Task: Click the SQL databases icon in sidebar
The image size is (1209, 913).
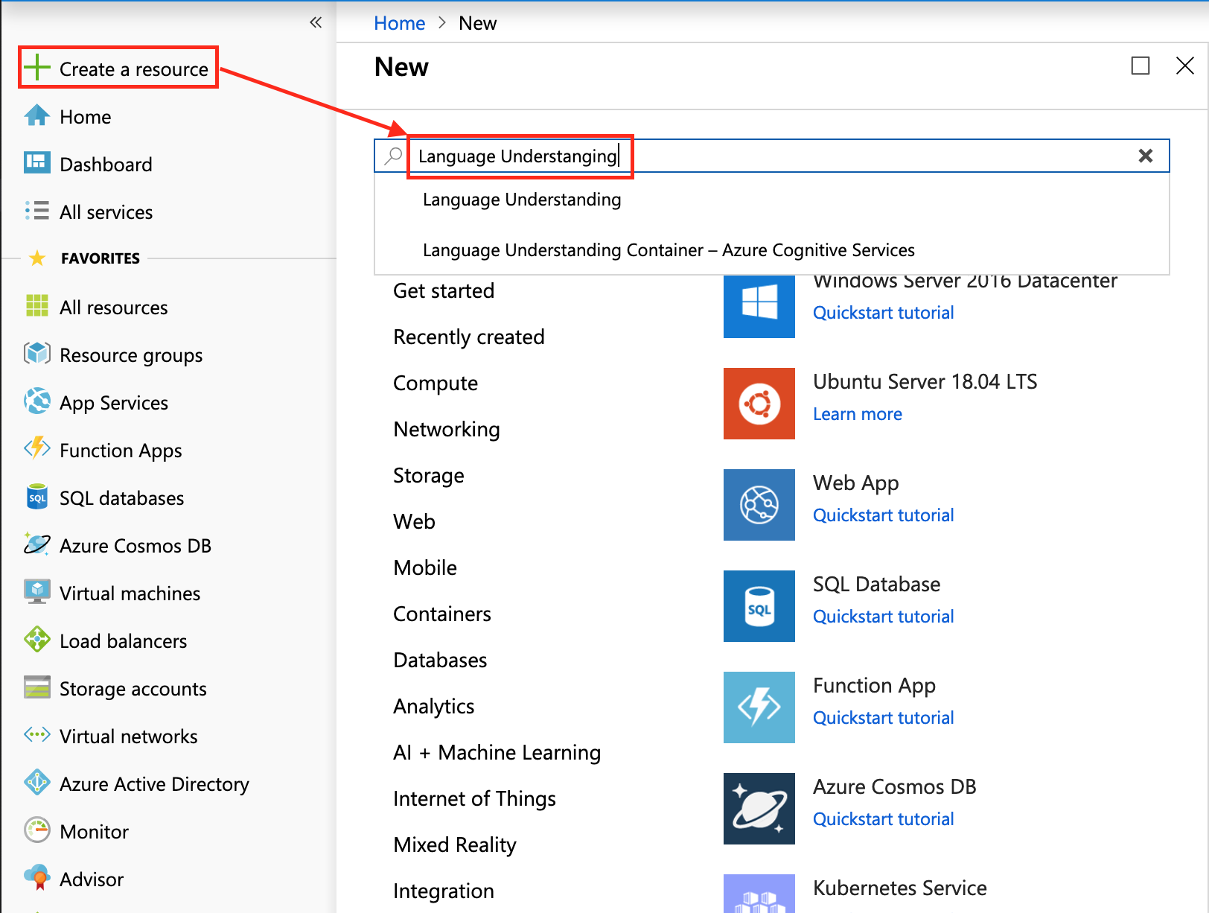Action: [36, 497]
